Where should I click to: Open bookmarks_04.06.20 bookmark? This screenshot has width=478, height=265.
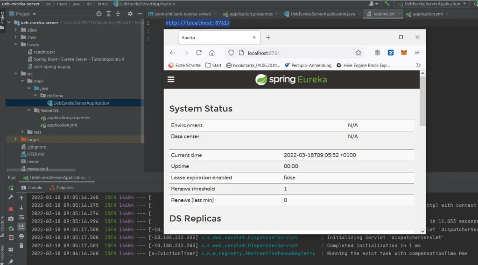(253, 65)
